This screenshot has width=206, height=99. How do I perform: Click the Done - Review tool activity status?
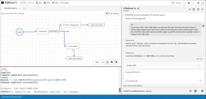pyautogui.click(x=133, y=86)
